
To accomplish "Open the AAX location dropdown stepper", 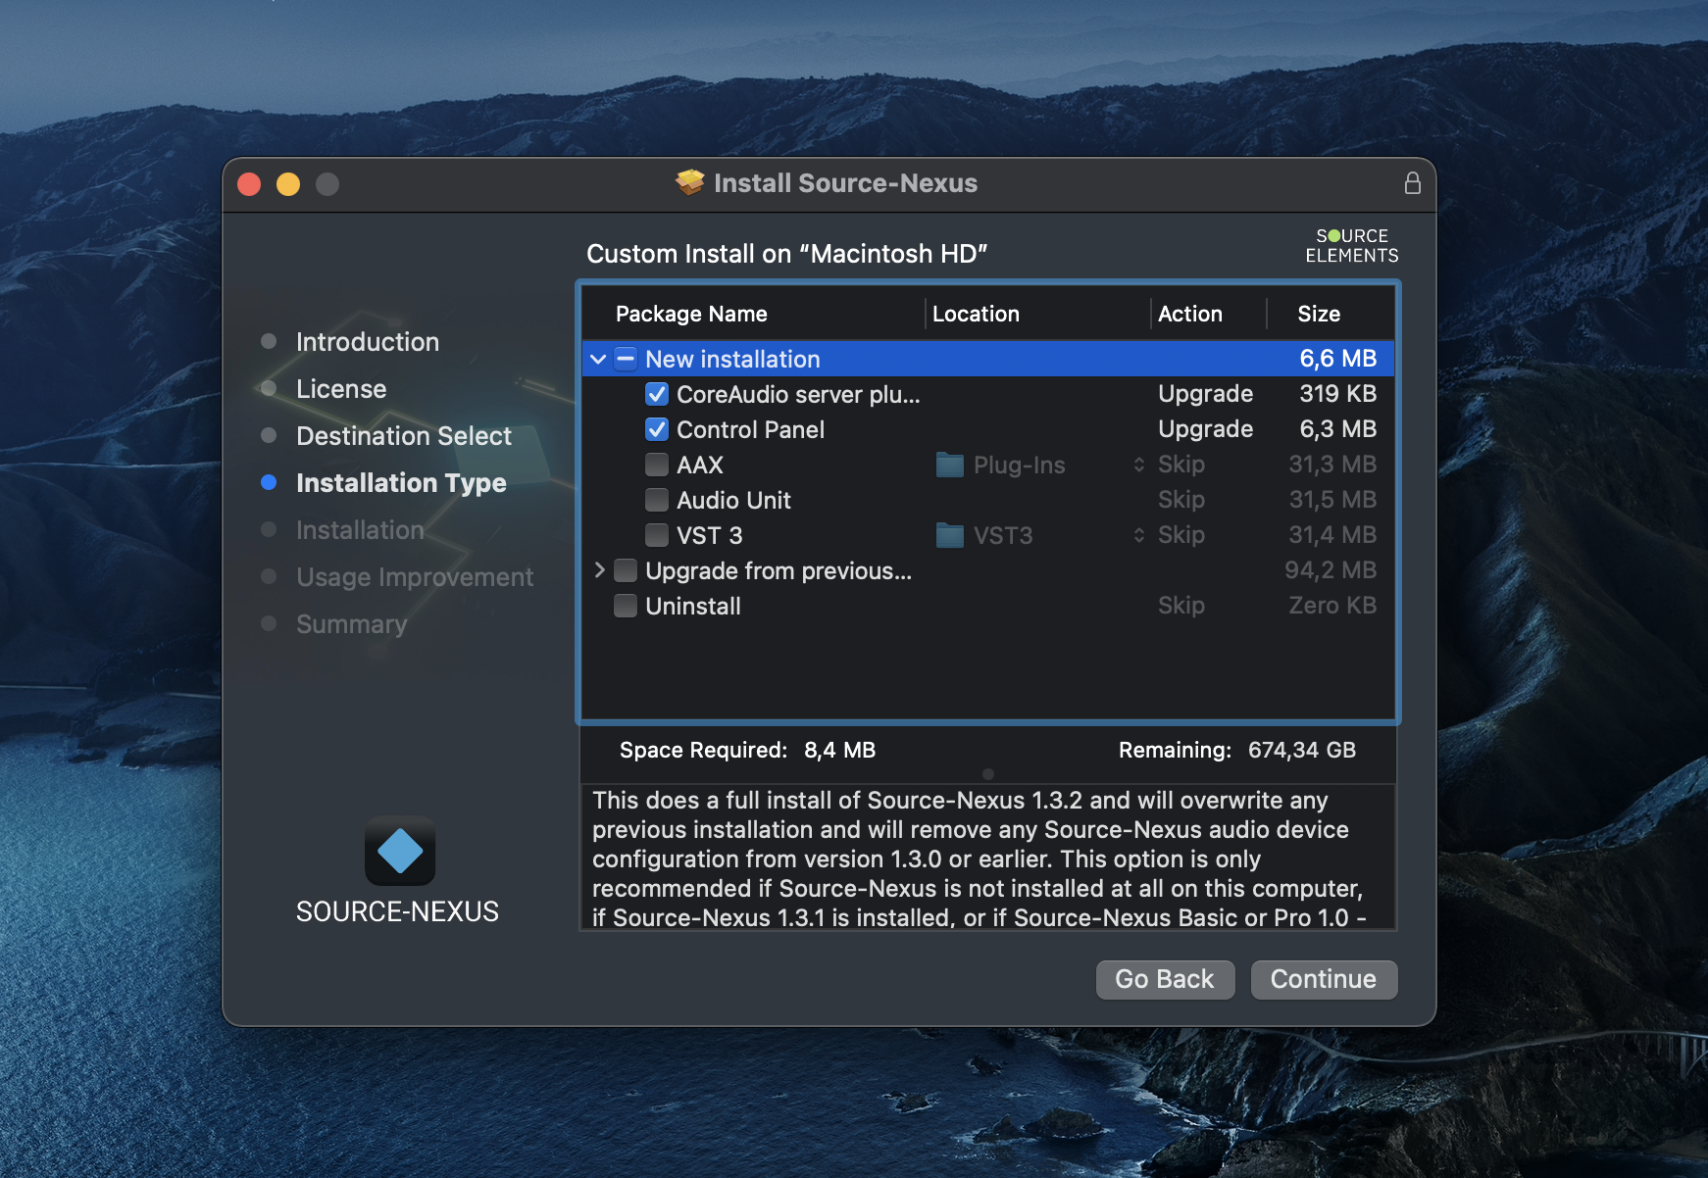I will pyautogui.click(x=1138, y=465).
